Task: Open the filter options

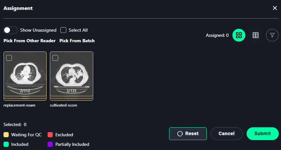Action: click(272, 35)
